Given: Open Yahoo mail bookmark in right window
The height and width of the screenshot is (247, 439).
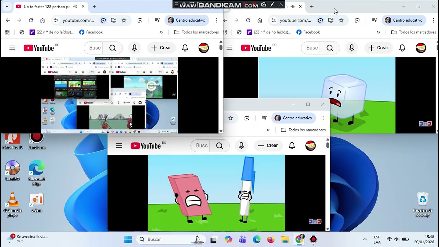Looking at the screenshot, I should tap(269, 32).
